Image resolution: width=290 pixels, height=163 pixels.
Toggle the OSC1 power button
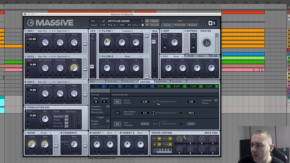[x=26, y=31]
